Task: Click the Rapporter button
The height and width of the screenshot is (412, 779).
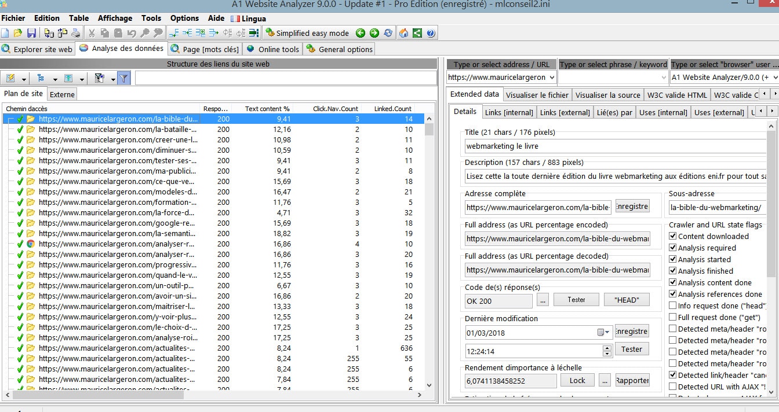Action: [x=632, y=380]
